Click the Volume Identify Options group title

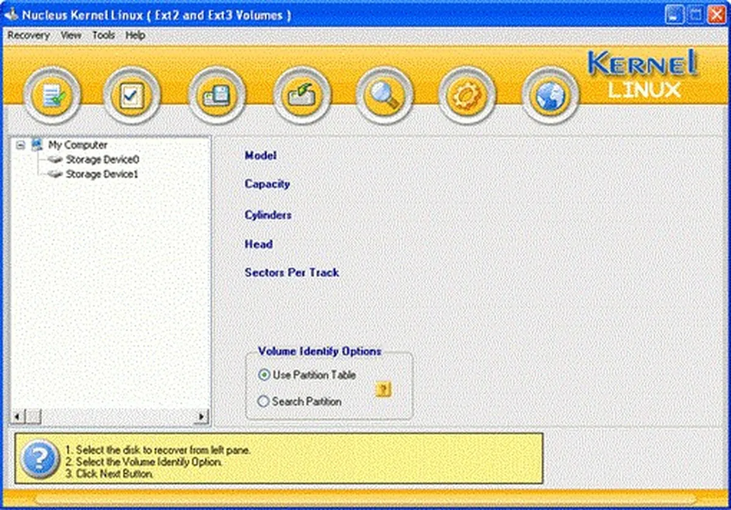(x=320, y=351)
